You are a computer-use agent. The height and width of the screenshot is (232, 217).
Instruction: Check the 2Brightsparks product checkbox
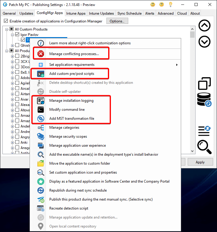coord(17,56)
